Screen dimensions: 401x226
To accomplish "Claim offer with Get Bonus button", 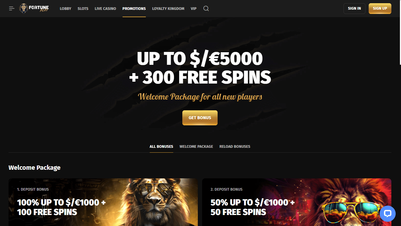I will (200, 118).
